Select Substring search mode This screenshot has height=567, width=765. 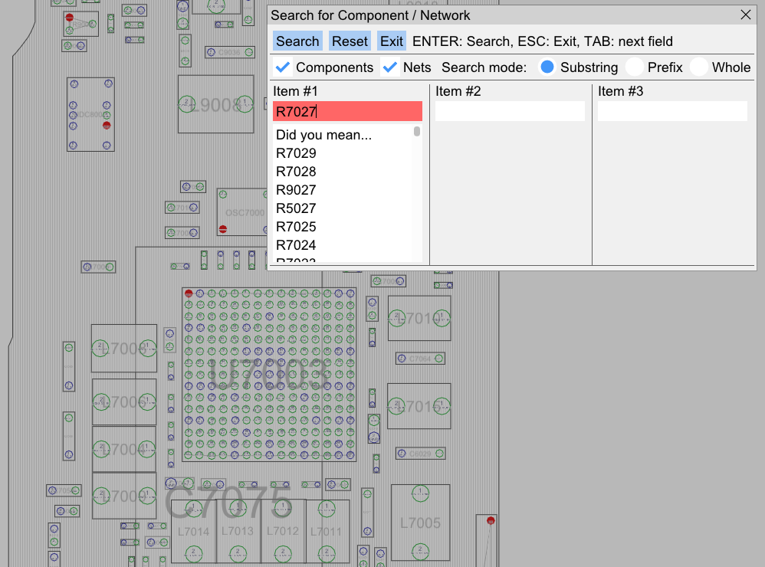tap(547, 67)
